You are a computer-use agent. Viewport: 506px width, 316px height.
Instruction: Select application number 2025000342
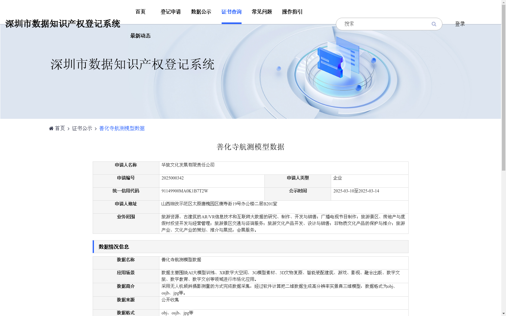click(173, 178)
